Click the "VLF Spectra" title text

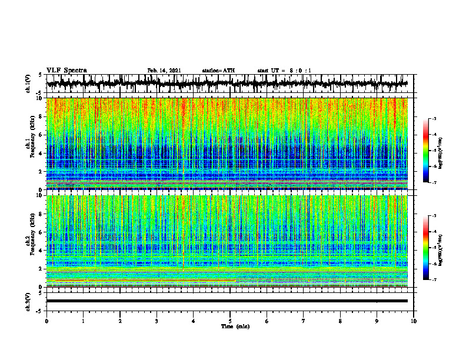(x=66, y=71)
